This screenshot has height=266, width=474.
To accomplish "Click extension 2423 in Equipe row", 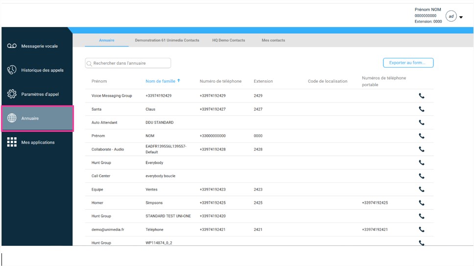I will point(258,190).
